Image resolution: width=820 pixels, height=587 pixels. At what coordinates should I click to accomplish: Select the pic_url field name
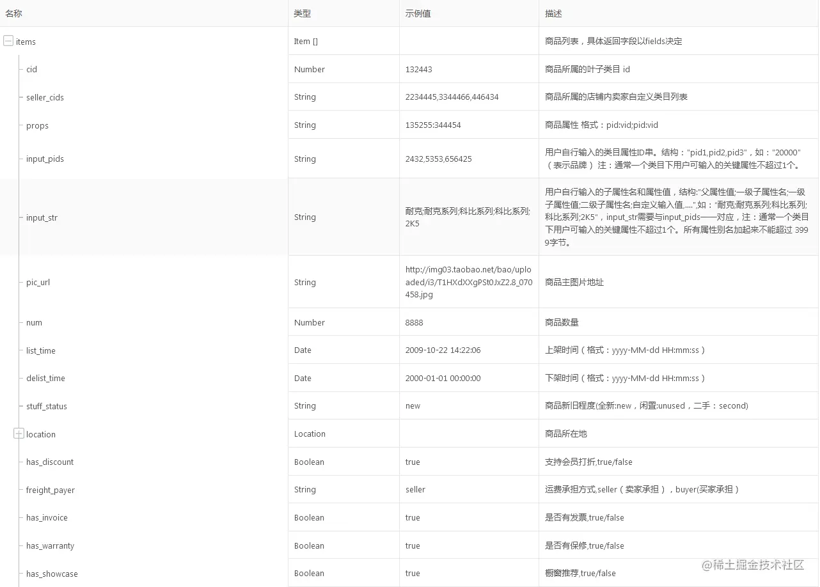point(38,282)
